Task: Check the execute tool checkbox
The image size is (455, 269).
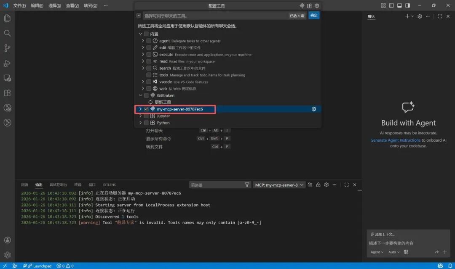Action: (x=149, y=55)
